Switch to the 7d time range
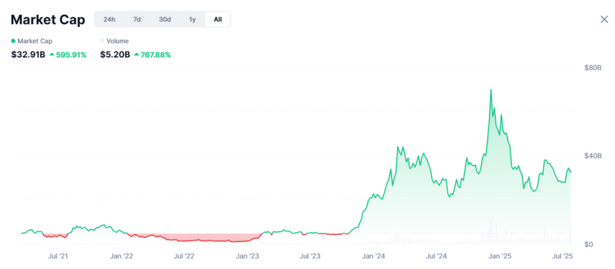The height and width of the screenshot is (269, 615). (137, 20)
